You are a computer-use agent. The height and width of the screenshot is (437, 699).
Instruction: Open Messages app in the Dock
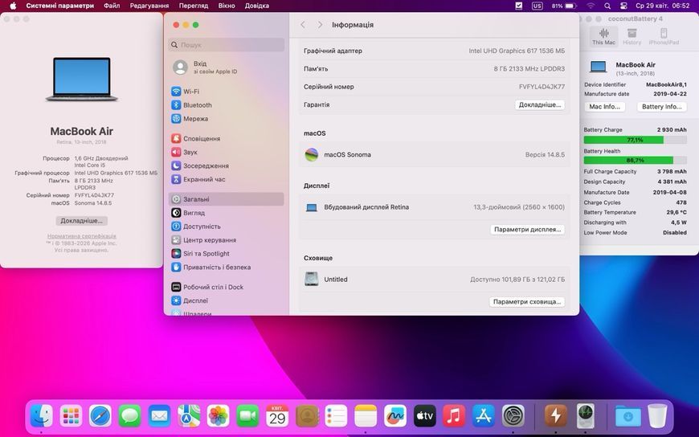(129, 416)
